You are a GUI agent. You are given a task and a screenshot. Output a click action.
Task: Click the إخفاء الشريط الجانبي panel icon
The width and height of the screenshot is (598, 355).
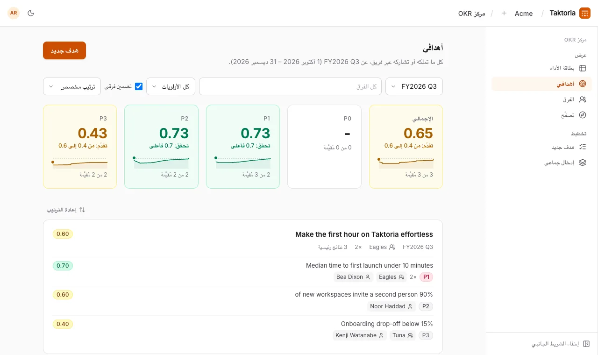point(587,344)
